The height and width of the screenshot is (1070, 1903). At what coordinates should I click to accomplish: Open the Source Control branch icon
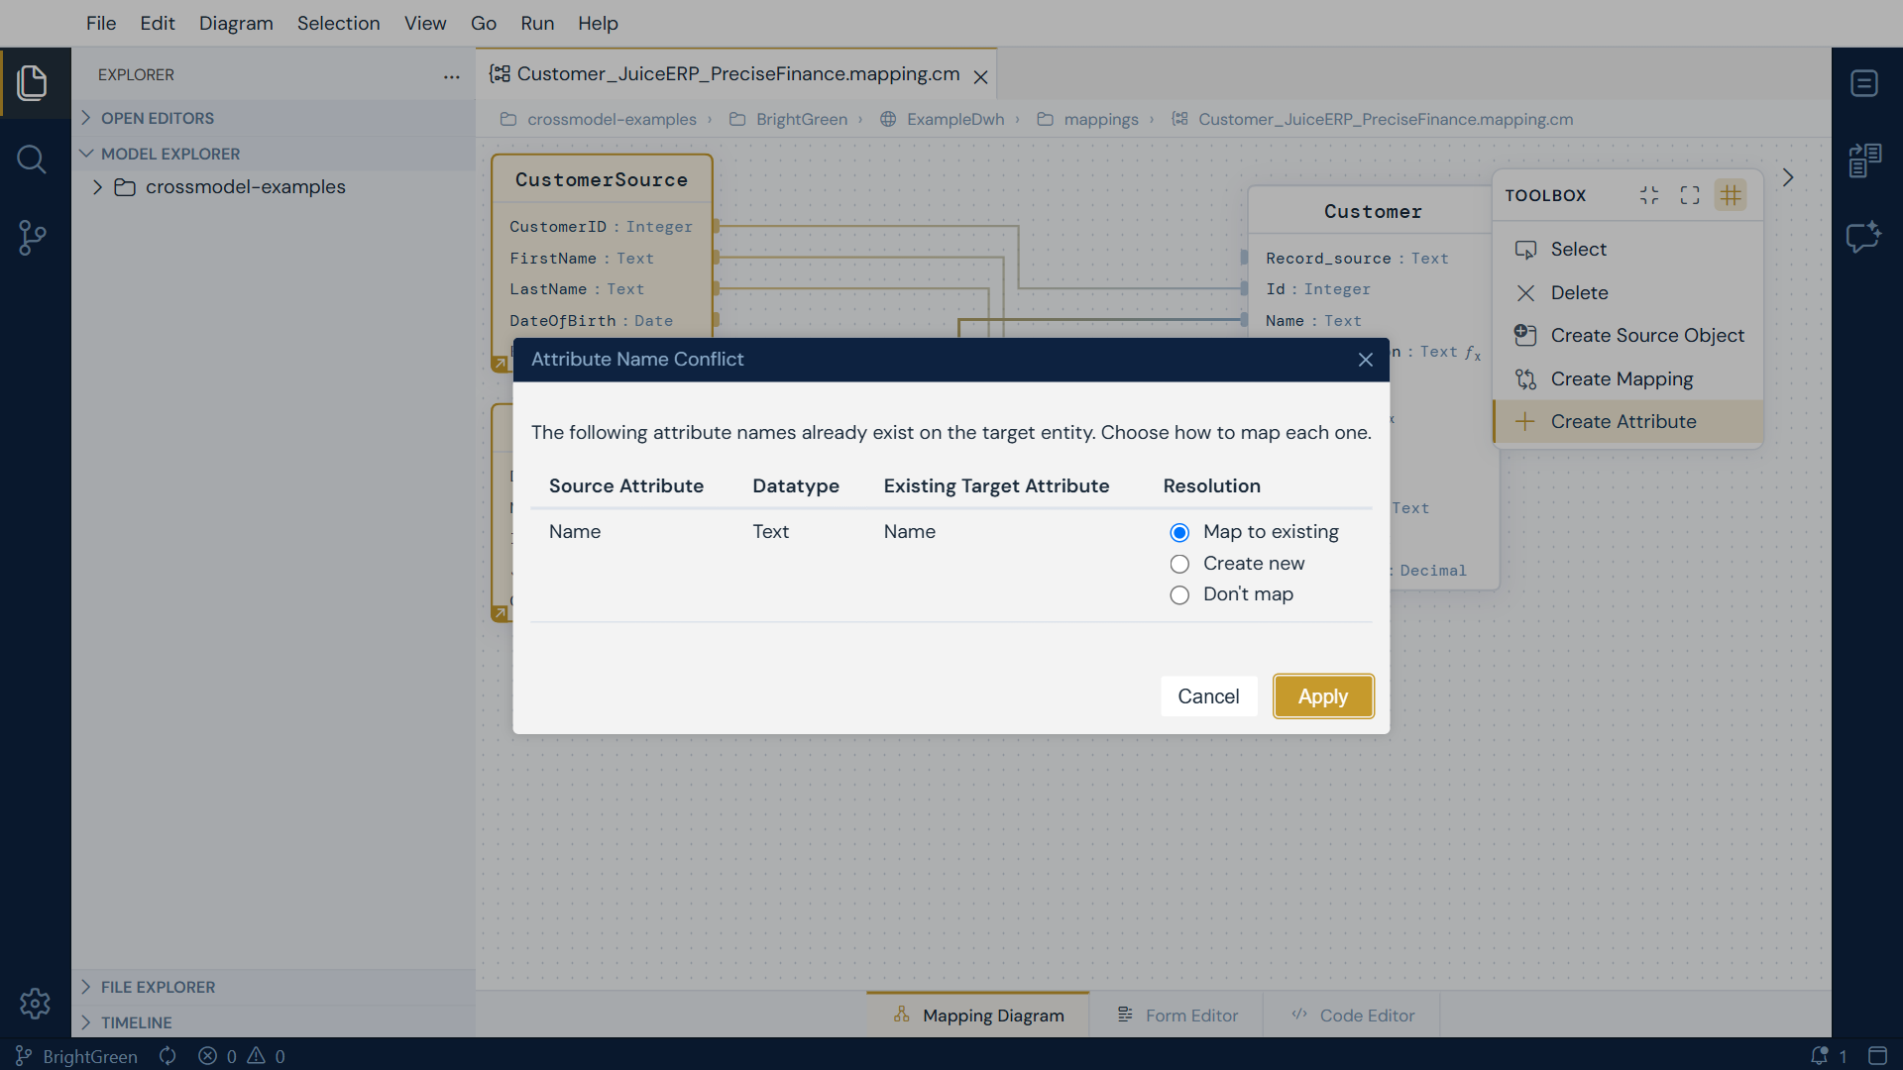pos(32,238)
